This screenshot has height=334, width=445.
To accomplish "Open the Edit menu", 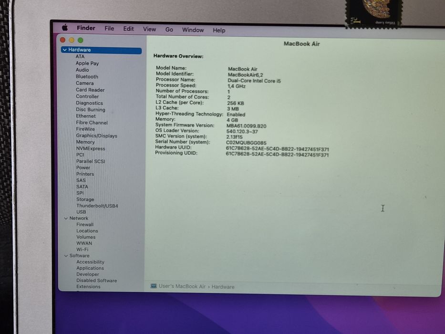I will [128, 29].
